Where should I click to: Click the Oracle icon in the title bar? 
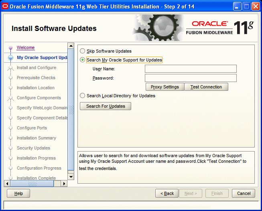click(x=5, y=6)
